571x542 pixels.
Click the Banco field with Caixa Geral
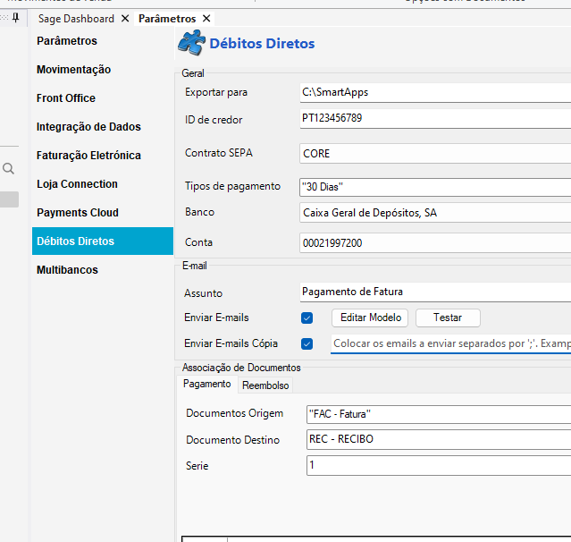[x=435, y=213]
